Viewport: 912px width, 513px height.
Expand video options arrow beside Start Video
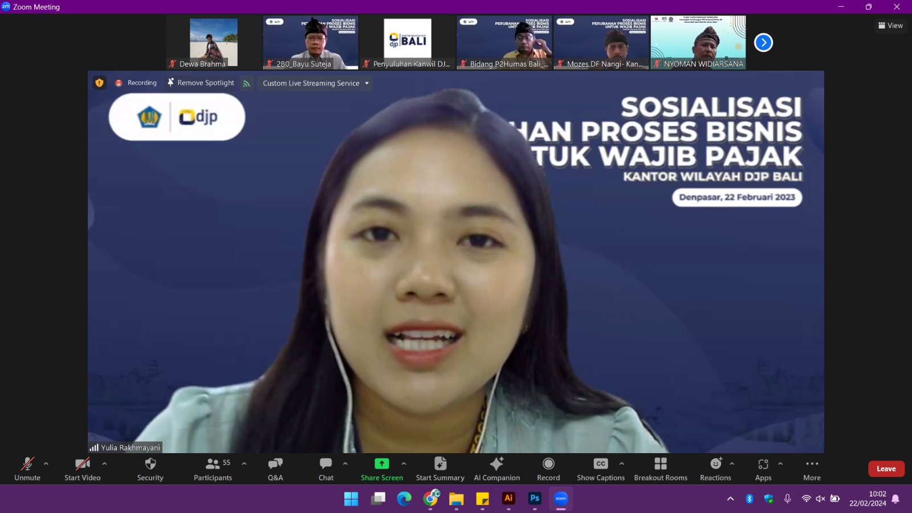point(104,463)
